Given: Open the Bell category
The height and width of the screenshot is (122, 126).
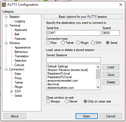Looking at the screenshot, I should pyautogui.click(x=17, y=34).
